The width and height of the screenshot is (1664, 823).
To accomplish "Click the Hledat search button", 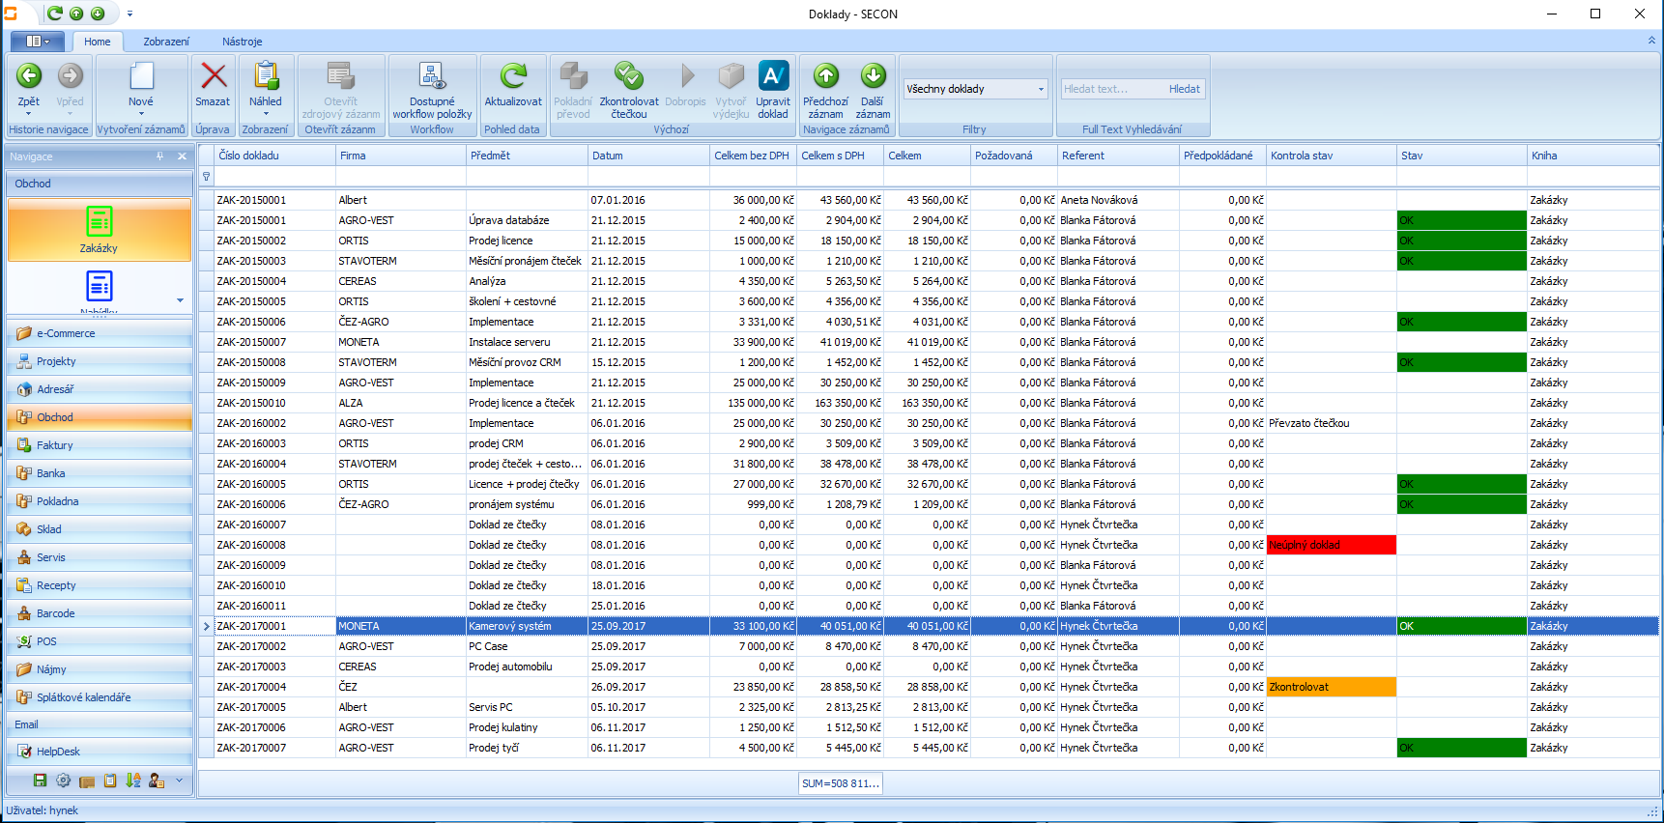I will pos(1184,89).
